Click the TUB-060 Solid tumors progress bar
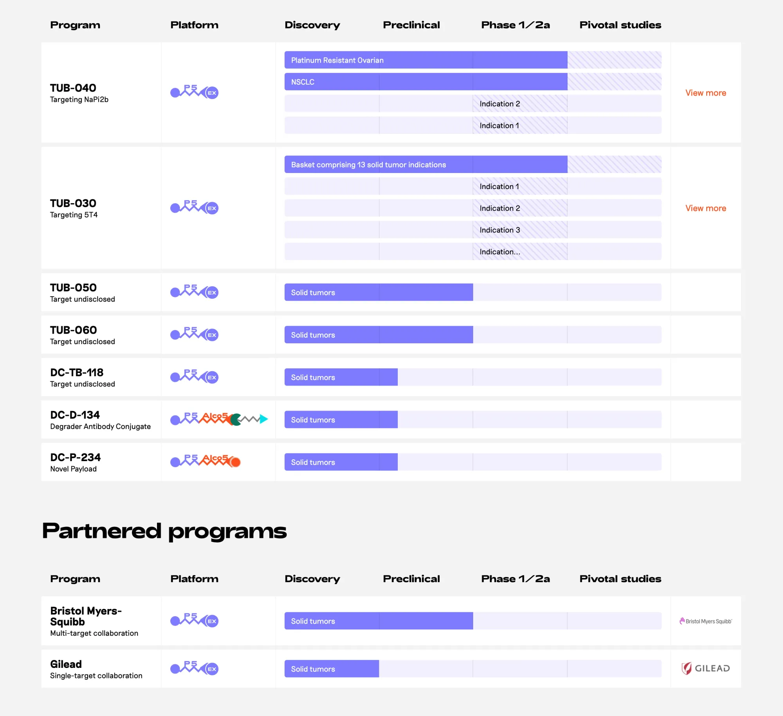The width and height of the screenshot is (783, 716). pyautogui.click(x=378, y=335)
